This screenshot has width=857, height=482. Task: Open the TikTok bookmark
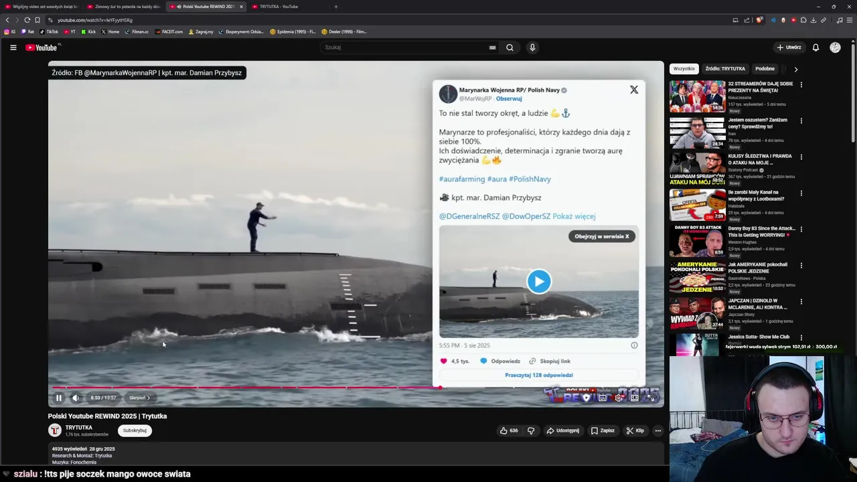[x=49, y=31]
